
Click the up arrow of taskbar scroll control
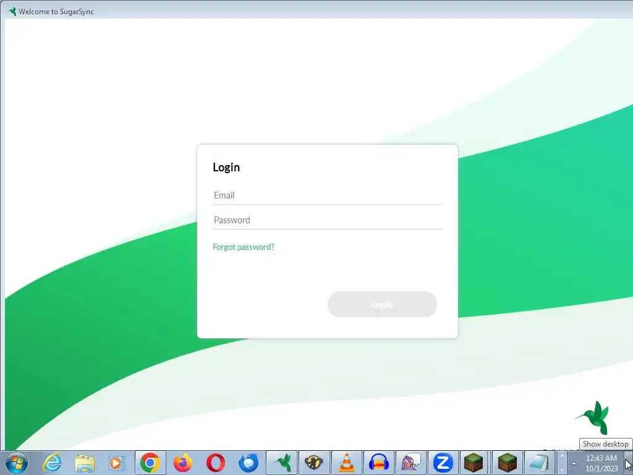pos(561,455)
